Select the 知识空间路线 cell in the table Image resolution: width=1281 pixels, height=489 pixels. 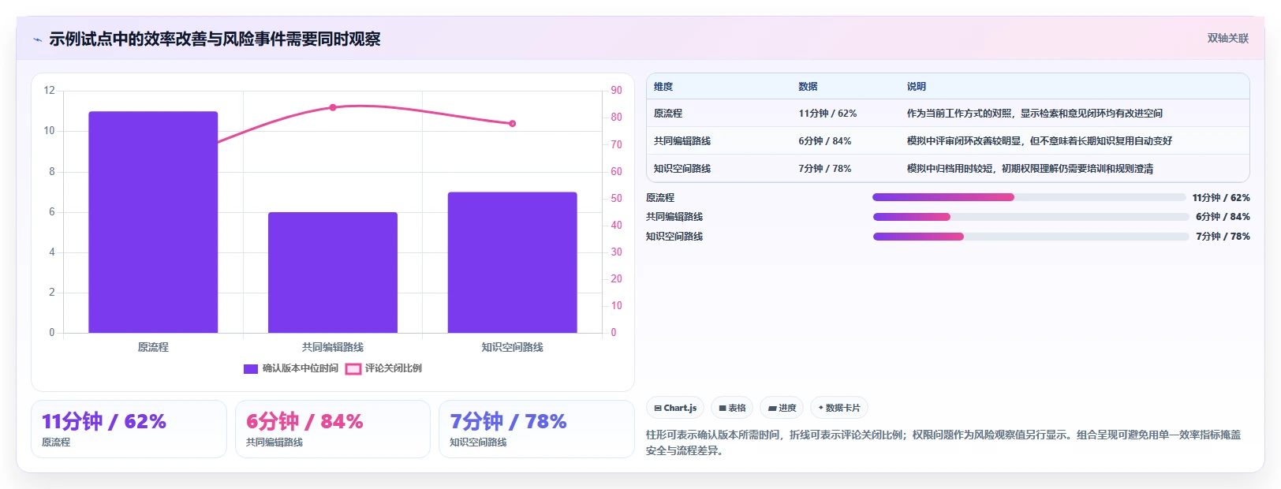tap(682, 169)
